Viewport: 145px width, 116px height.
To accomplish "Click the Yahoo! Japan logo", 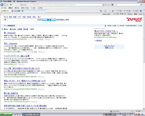I will pyautogui.click(x=134, y=20).
